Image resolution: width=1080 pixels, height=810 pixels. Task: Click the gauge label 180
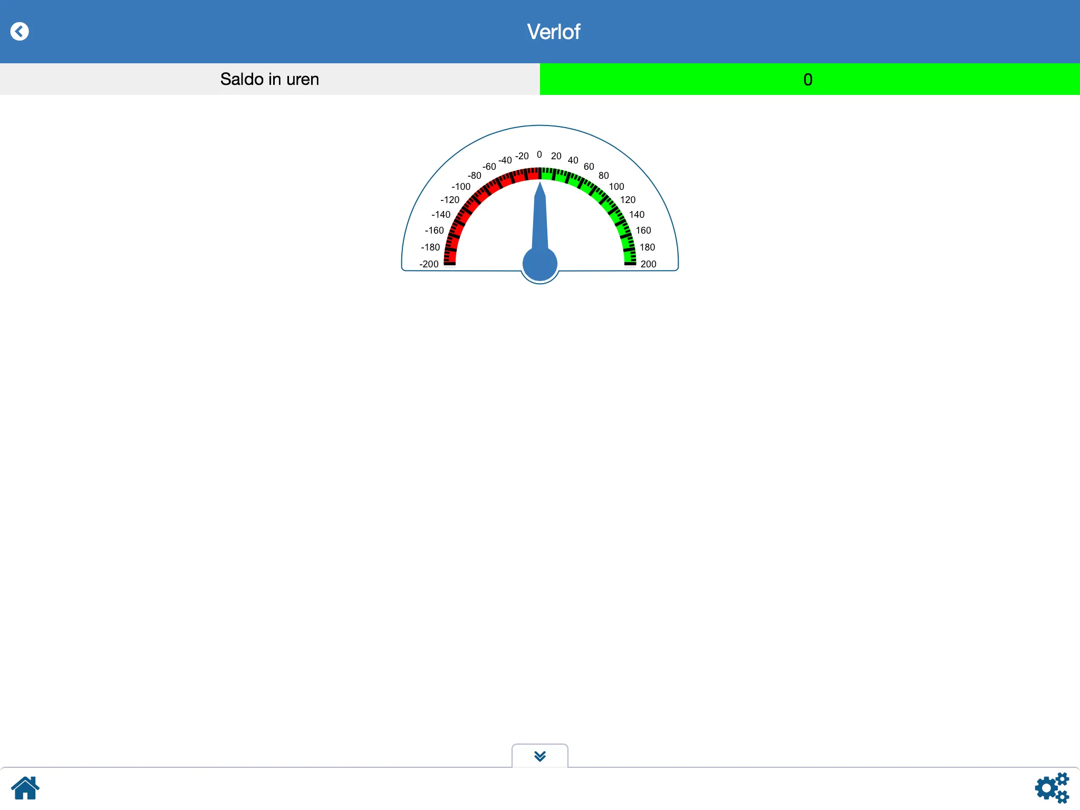[648, 247]
